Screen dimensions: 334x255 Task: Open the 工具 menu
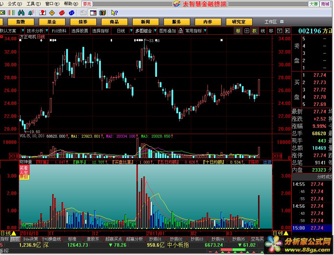point(34,3)
